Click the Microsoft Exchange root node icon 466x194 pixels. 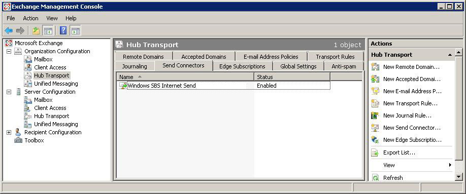pyautogui.click(x=9, y=44)
